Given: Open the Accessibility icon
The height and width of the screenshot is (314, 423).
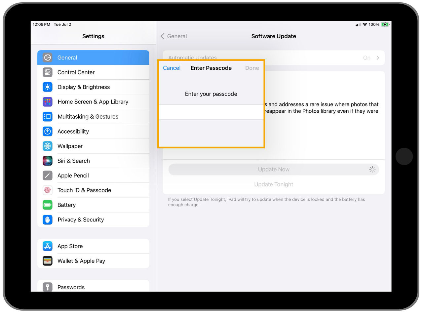Looking at the screenshot, I should pyautogui.click(x=48, y=131).
